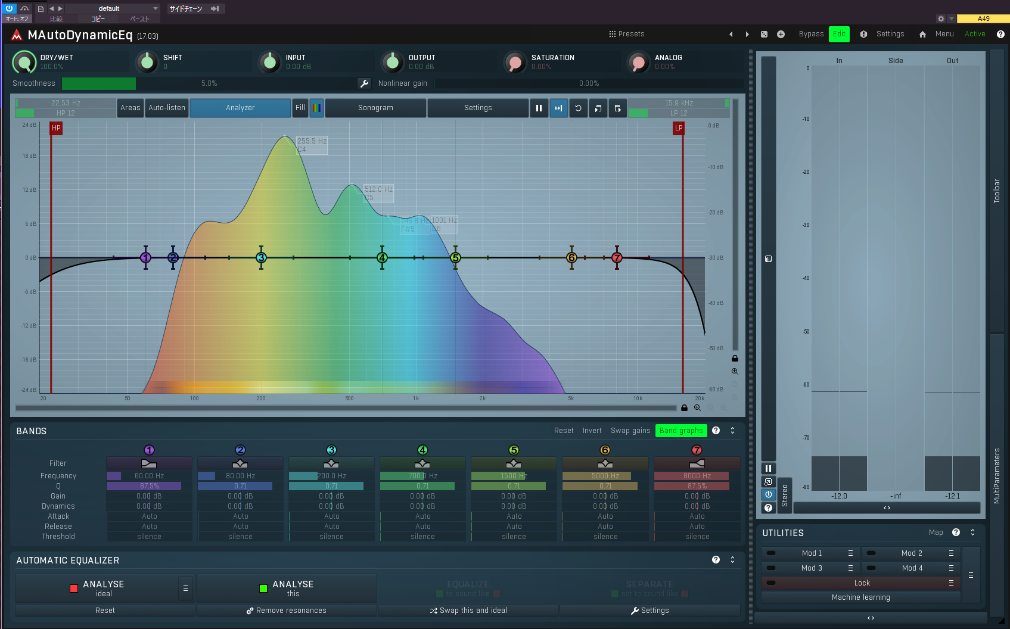Screen dimensions: 1010x629
Task: Collapse the Automatic Equalizer panel arrows
Action: [732, 560]
